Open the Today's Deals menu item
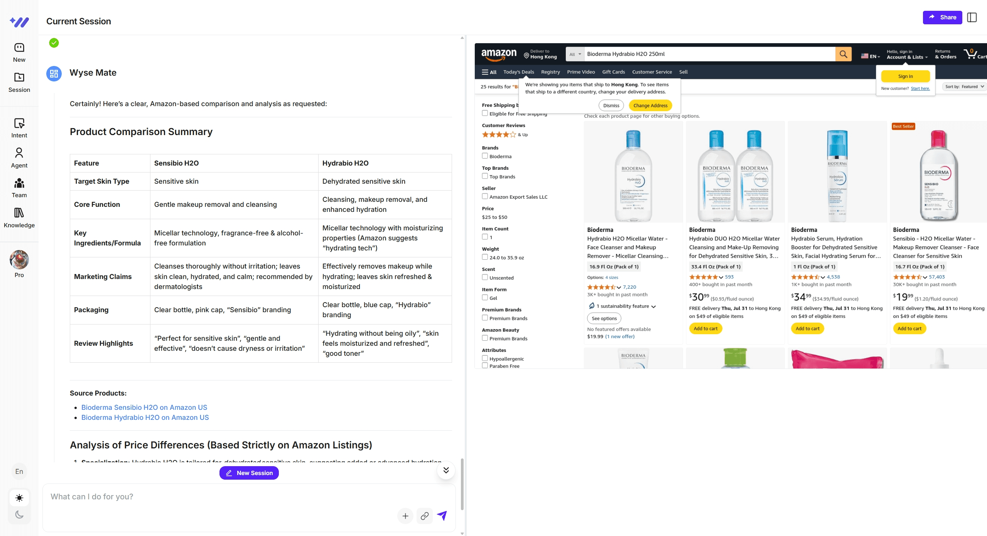Image resolution: width=987 pixels, height=536 pixels. tap(518, 72)
